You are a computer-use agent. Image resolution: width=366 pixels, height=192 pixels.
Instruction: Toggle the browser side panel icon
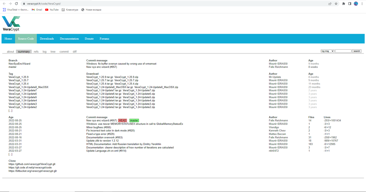350,4
